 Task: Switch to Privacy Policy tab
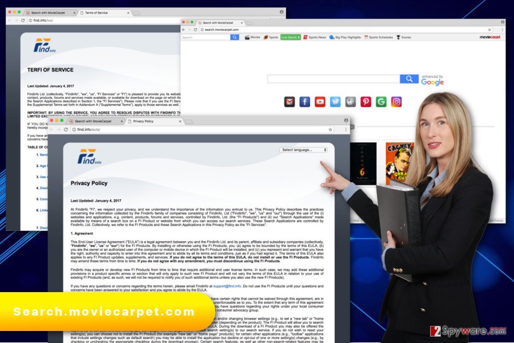pos(154,121)
